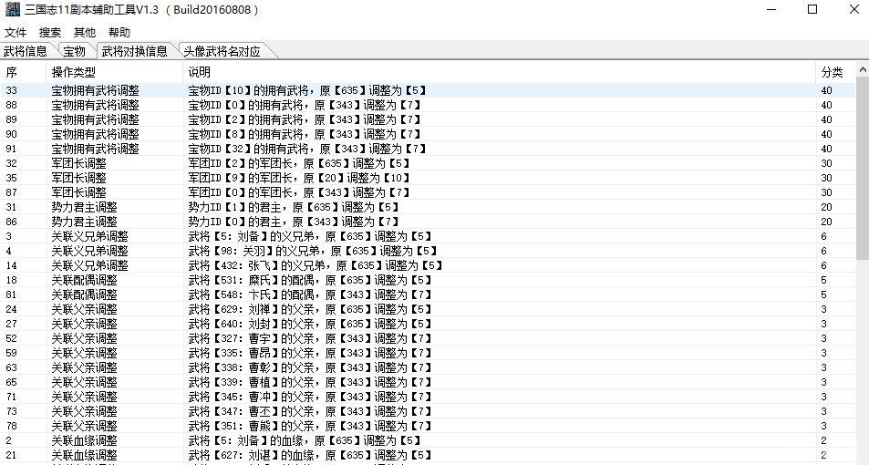Open the 文件 menu
The height and width of the screenshot is (465, 869).
click(16, 33)
